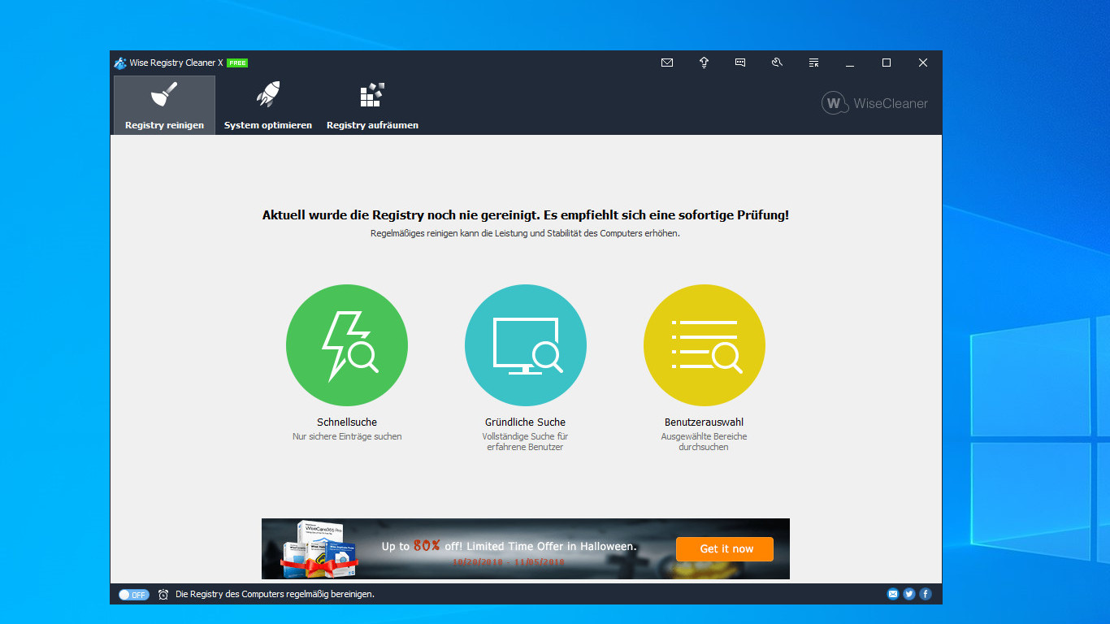Viewport: 1110px width, 624px height.
Task: Click the alarm clock schedule icon
Action: 163,595
